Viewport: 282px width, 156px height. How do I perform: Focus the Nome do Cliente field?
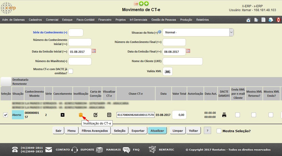click(183, 61)
